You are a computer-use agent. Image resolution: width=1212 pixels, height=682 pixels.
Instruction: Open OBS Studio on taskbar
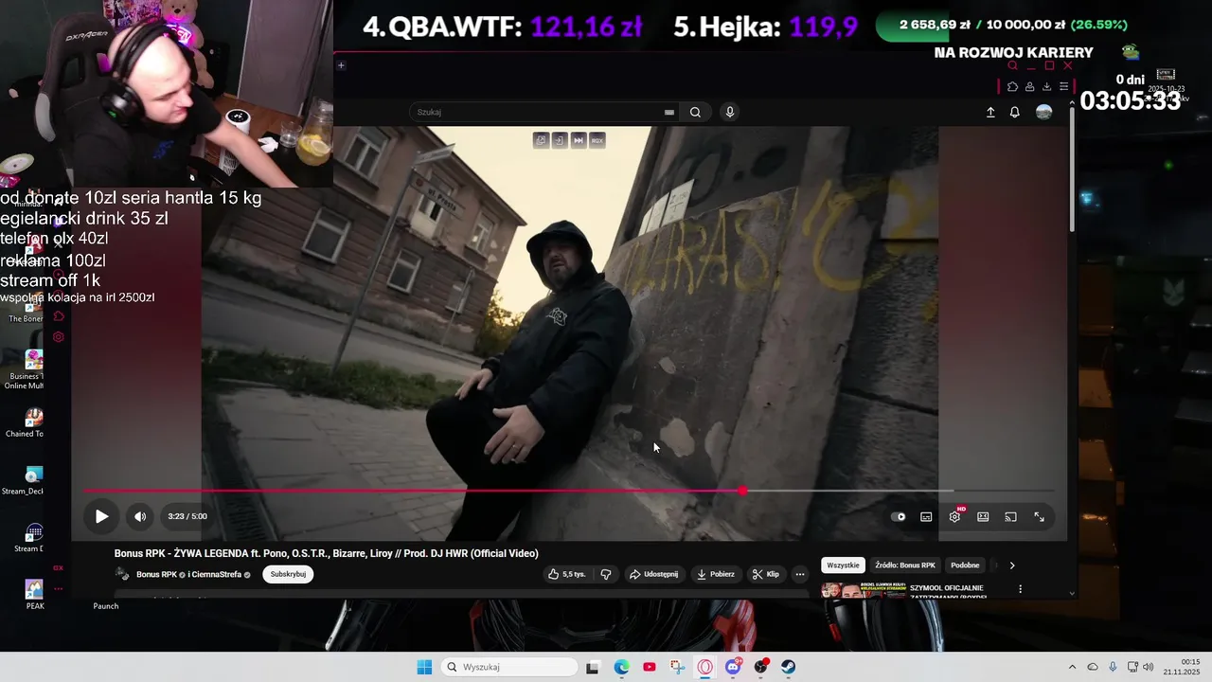pos(760,667)
